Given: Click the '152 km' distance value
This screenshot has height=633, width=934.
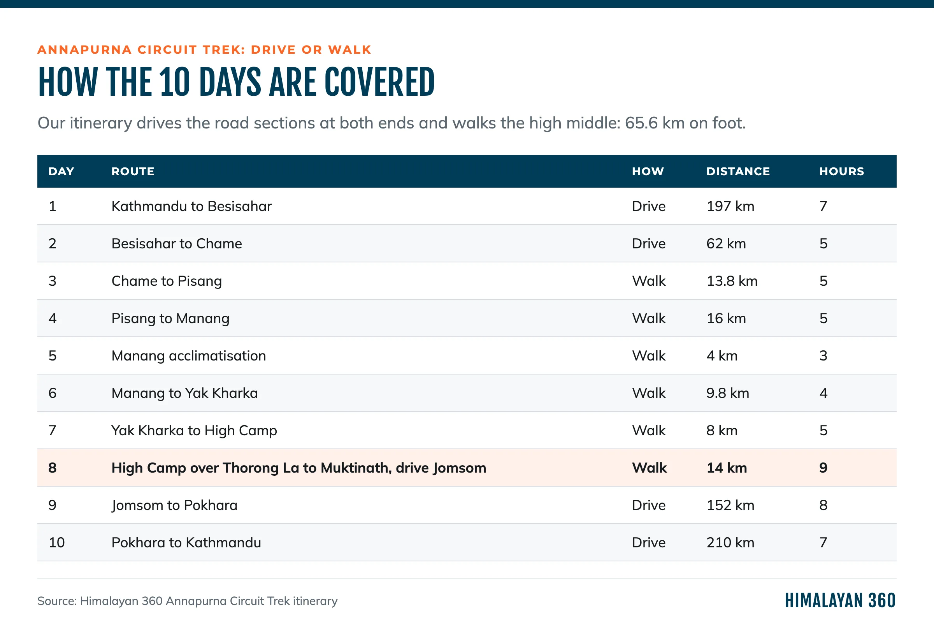Looking at the screenshot, I should [x=730, y=505].
